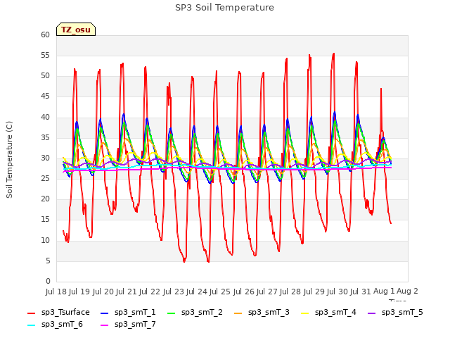Click the 35 y-axis tick label
450x338 pixels.
pos(45,138)
